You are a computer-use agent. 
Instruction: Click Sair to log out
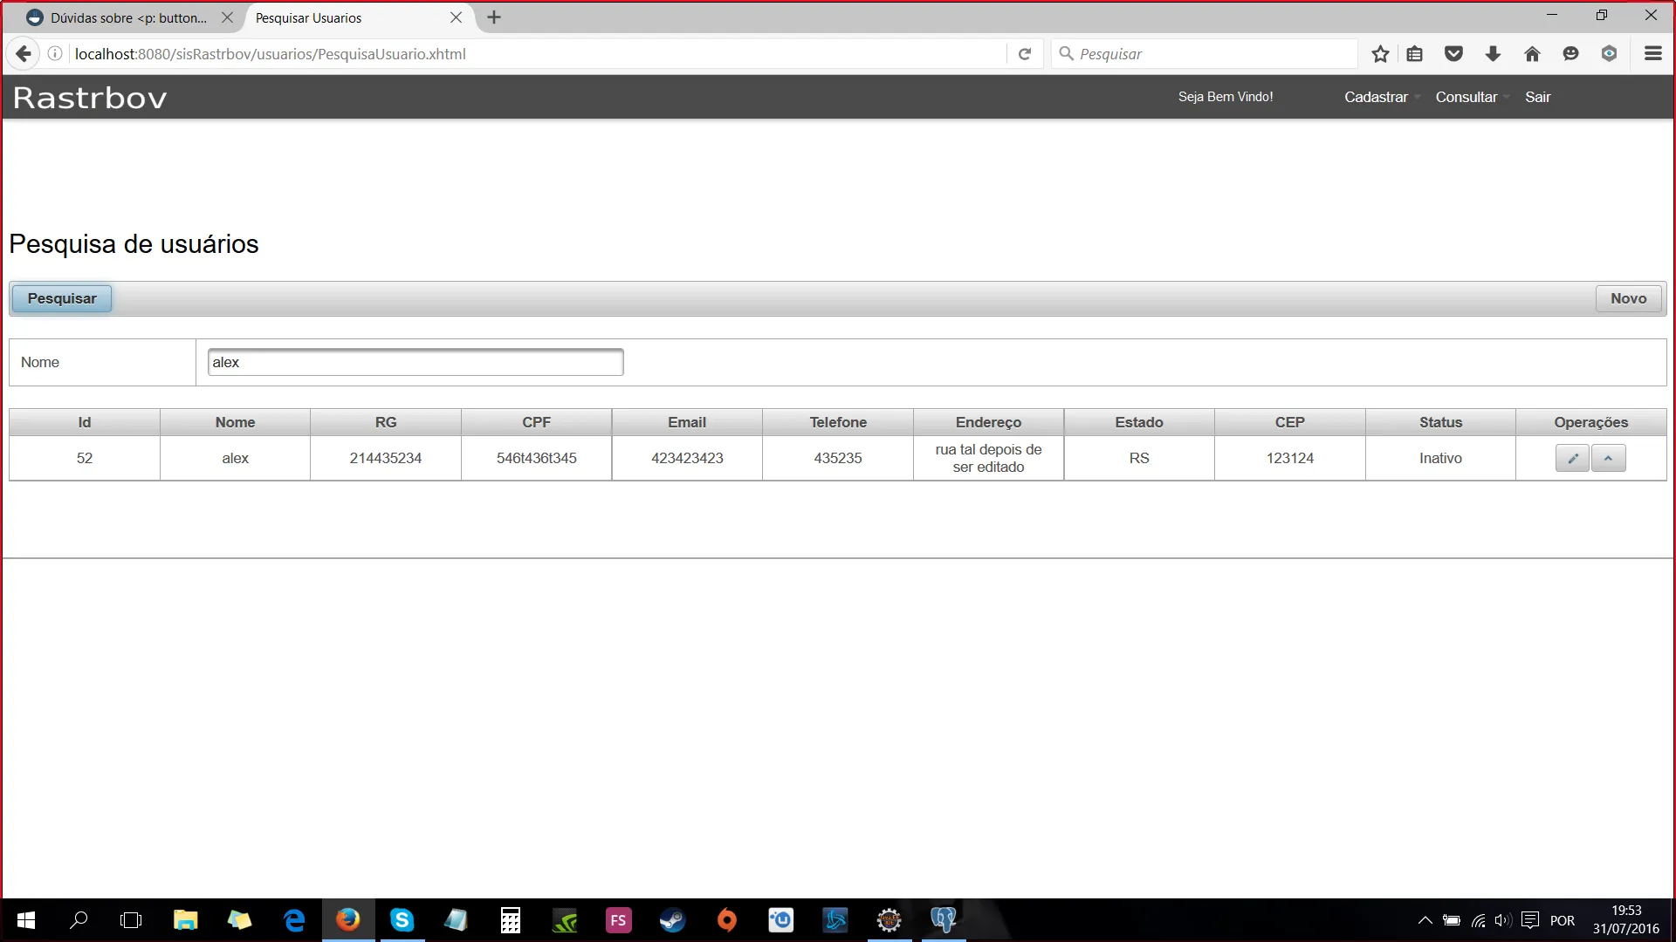coord(1537,97)
